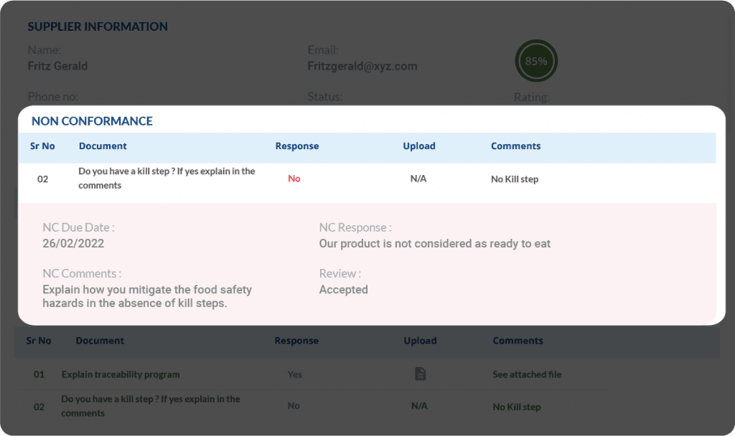Click the Fritzgerald@xyz.com email address
Viewport: 735px width, 436px height.
(362, 66)
